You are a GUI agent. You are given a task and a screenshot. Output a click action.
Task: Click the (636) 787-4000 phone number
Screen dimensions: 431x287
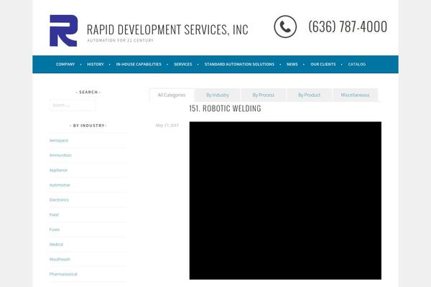point(348,27)
